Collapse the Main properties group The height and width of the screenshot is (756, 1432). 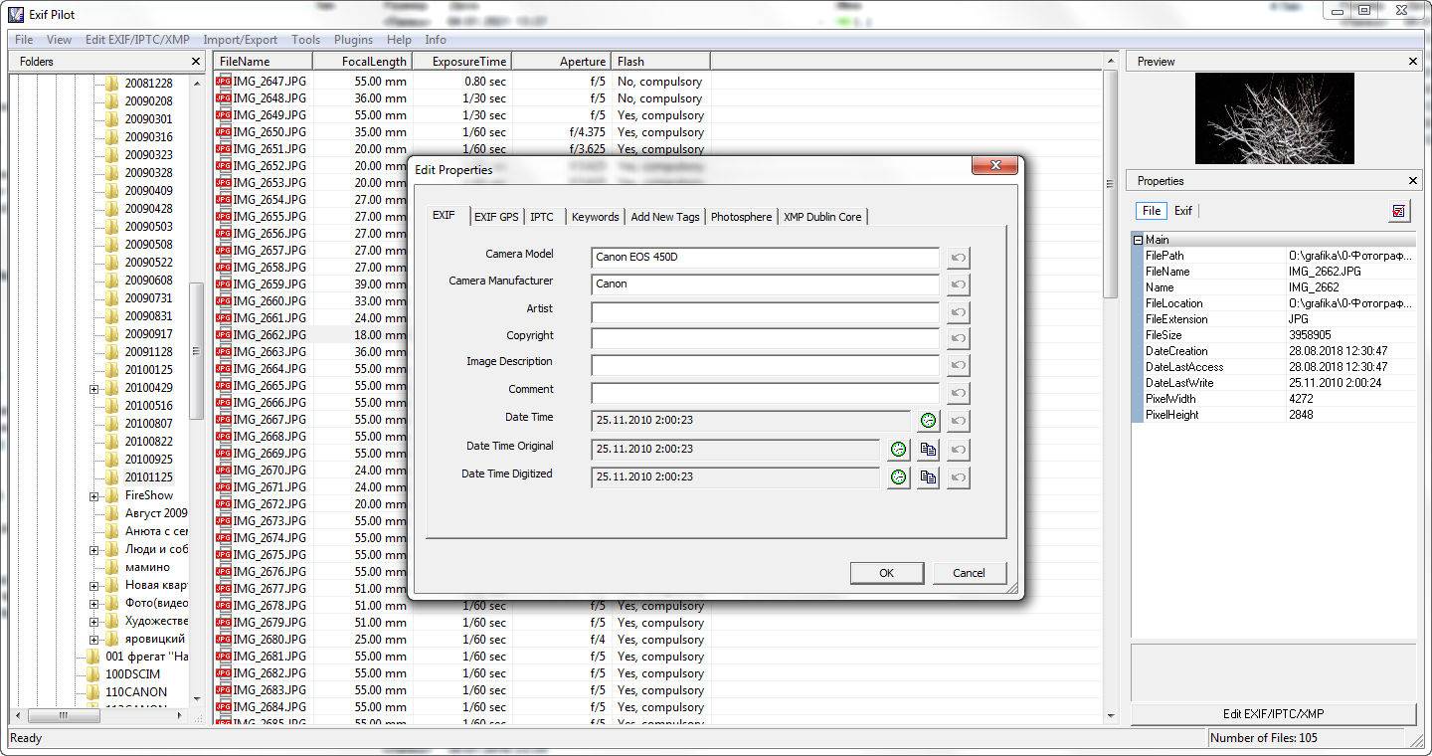tap(1138, 240)
